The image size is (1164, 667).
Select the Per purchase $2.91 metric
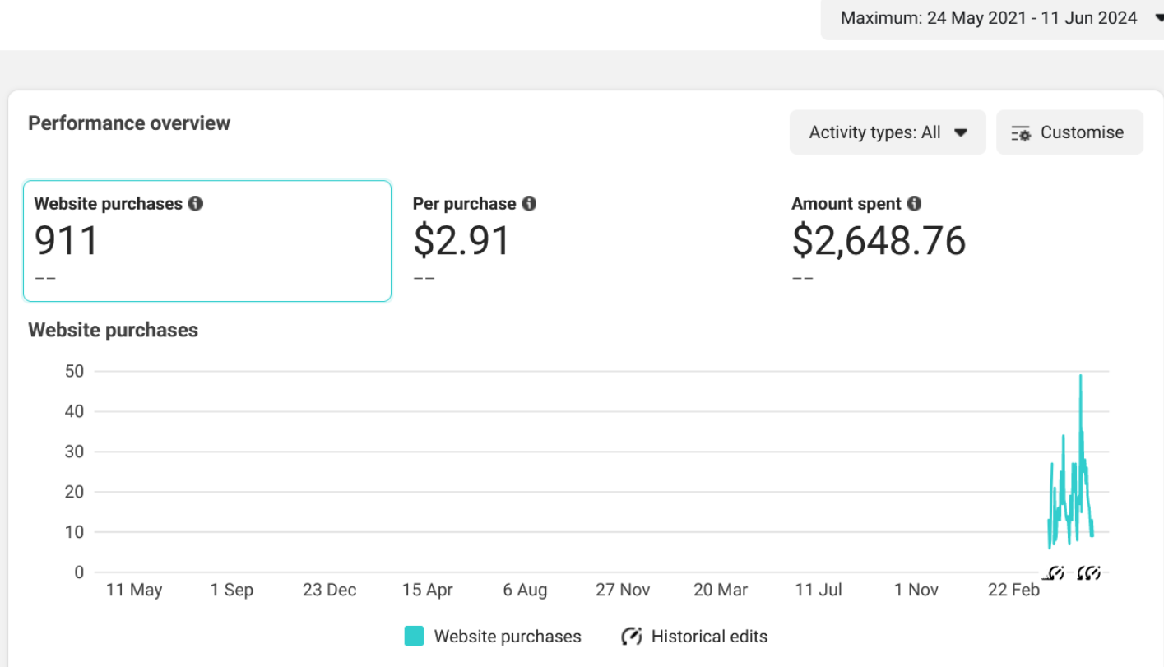pos(461,240)
